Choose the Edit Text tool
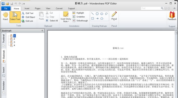Viewport: 178px width, 98px height. click(28, 13)
